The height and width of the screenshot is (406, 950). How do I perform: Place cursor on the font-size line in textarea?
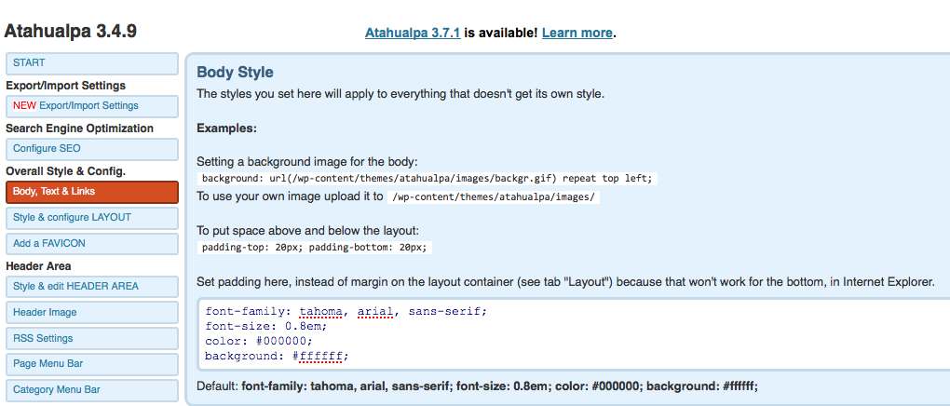(266, 326)
